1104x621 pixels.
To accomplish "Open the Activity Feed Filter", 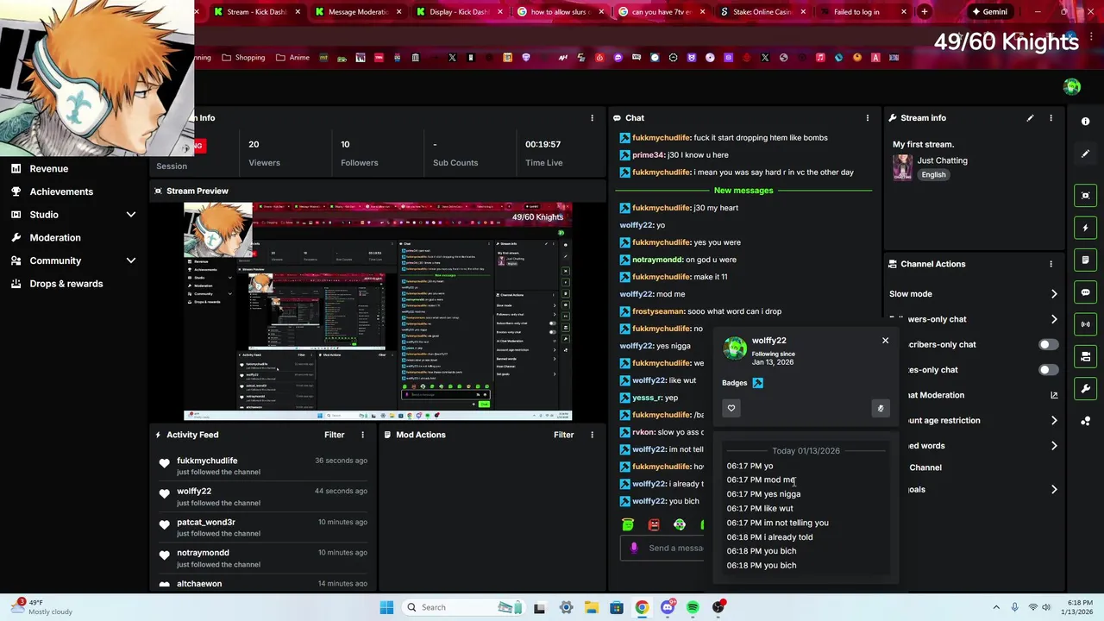I will point(334,435).
